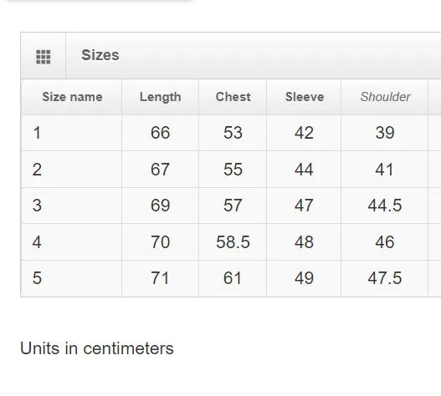Select size name 3 row cell
The width and height of the screenshot is (441, 396).
point(72,206)
